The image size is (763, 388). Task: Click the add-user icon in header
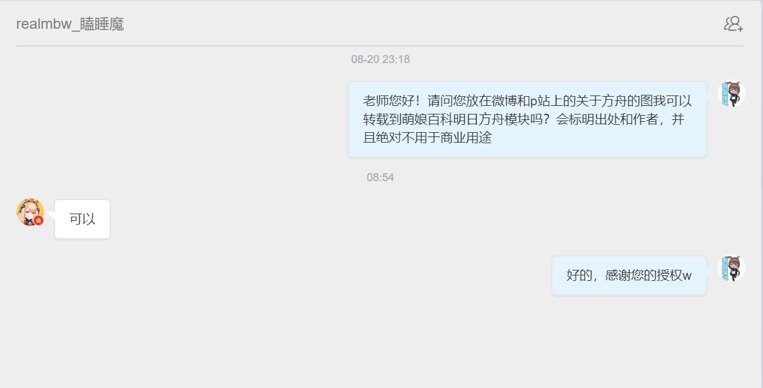coord(733,24)
